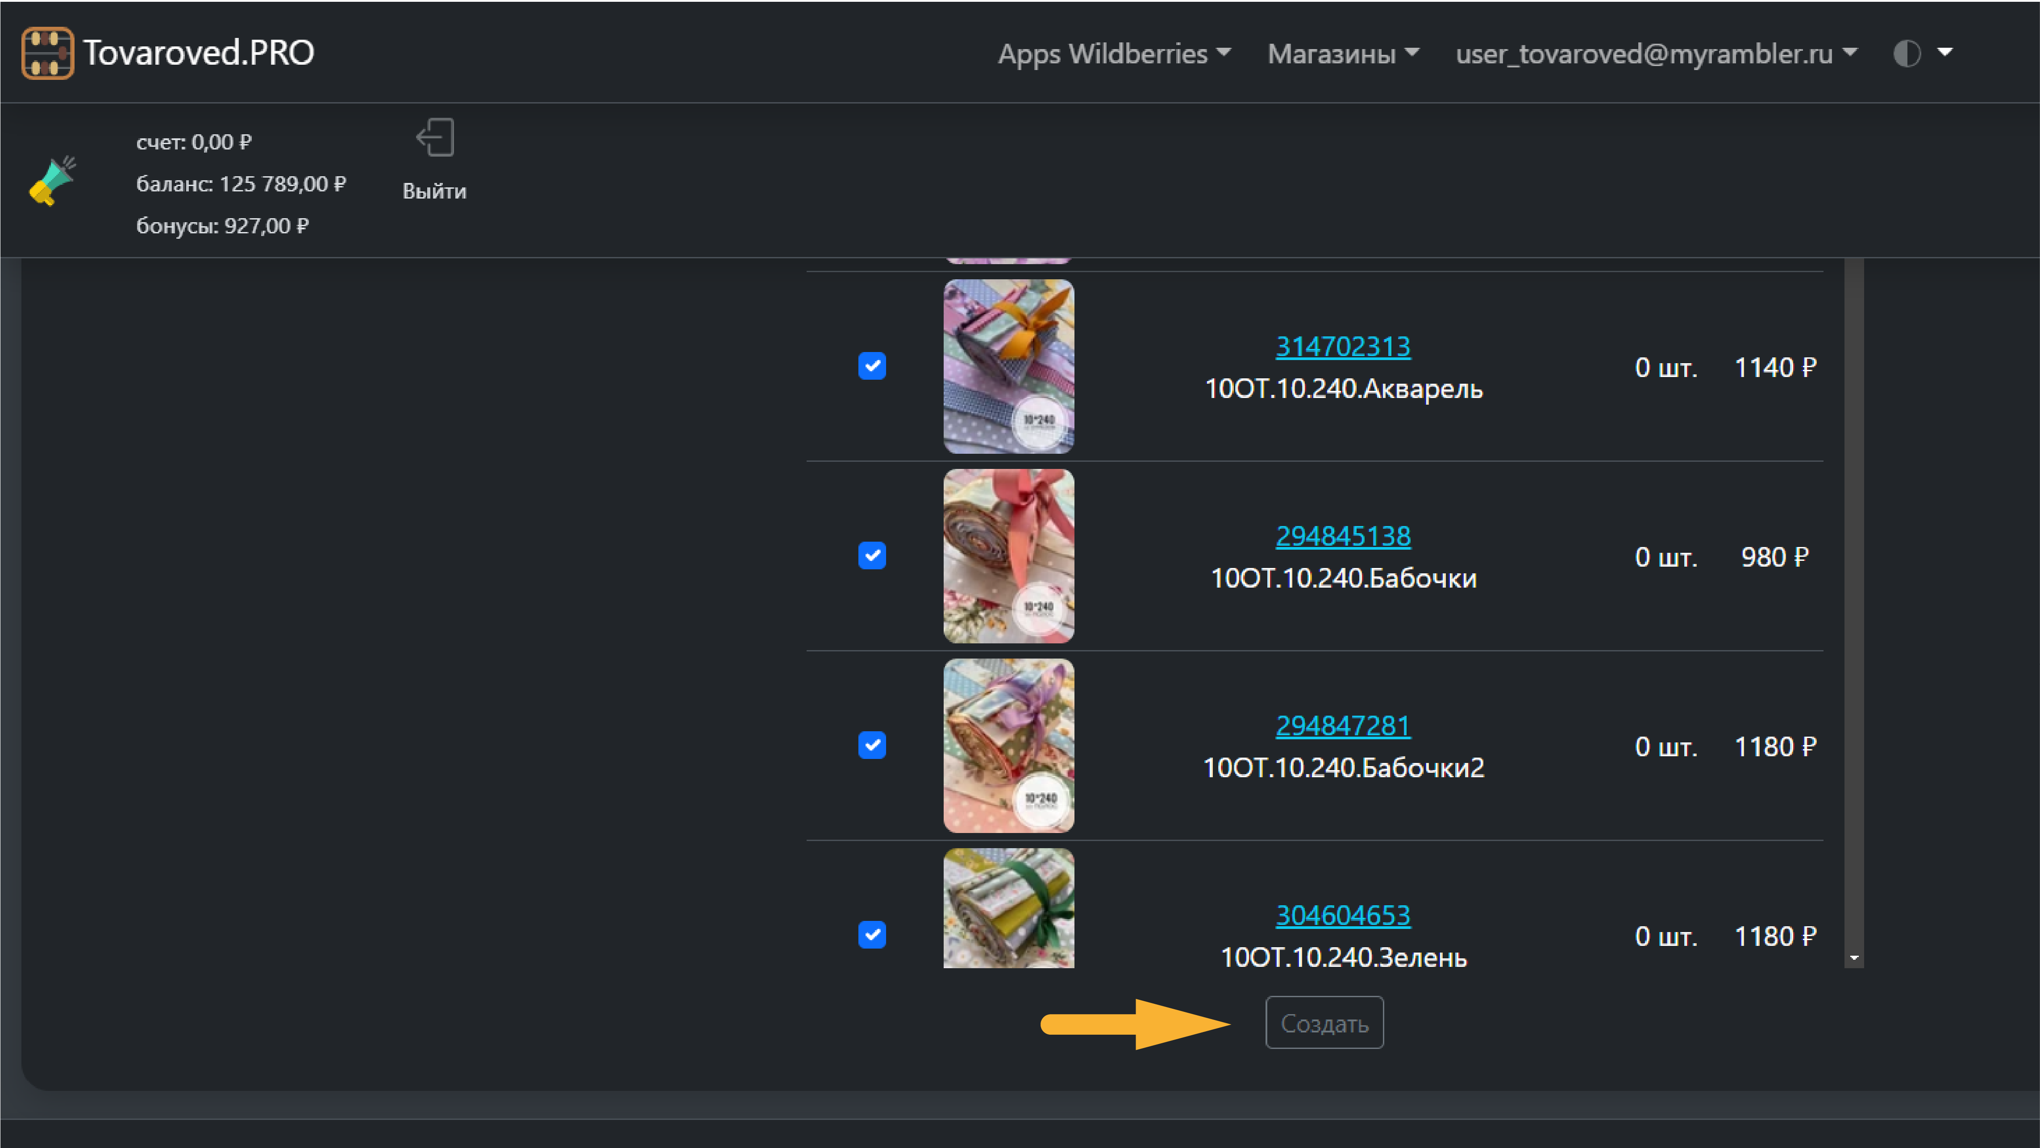
Task: Toggle the Зелень product checkbox
Action: point(872,934)
